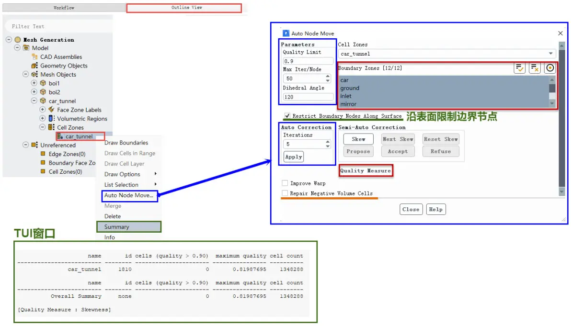Open the Cell Zones car_tunnel dropdown

click(x=447, y=54)
